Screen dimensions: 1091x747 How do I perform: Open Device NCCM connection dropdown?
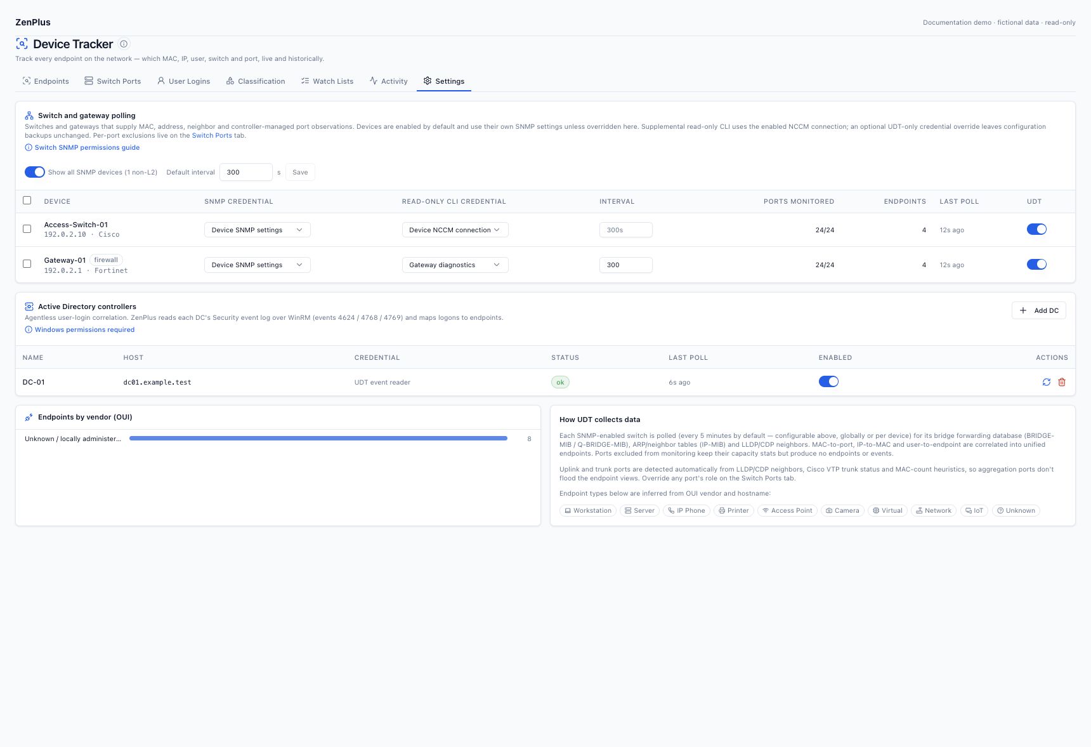(455, 230)
